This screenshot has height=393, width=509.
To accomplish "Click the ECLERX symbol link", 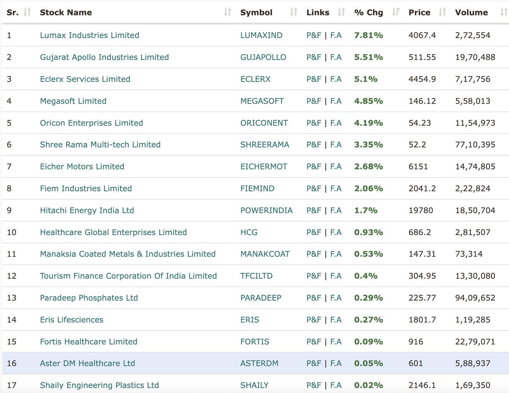I will point(255,79).
